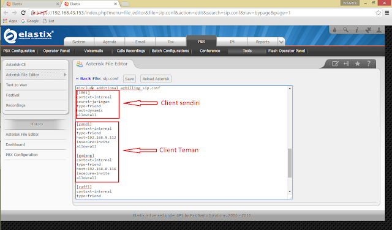Switch to the first Elastix browser tab
The width and height of the screenshot is (392, 230).
pos(31,4)
